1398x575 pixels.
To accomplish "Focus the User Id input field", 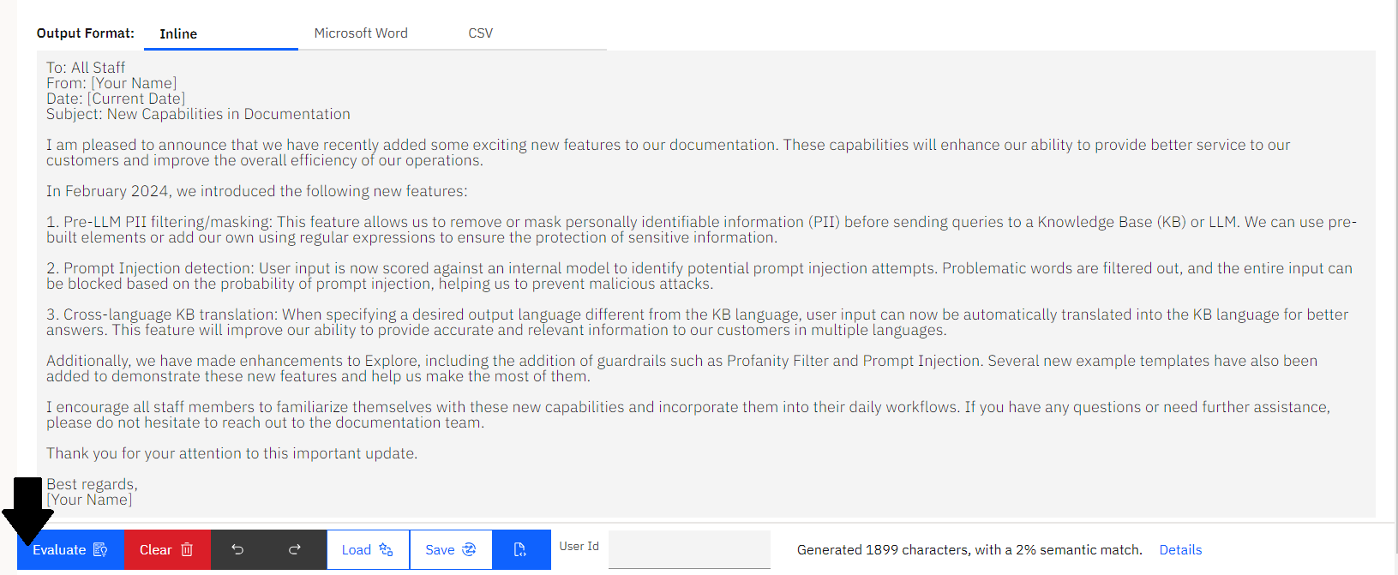I will pos(689,550).
